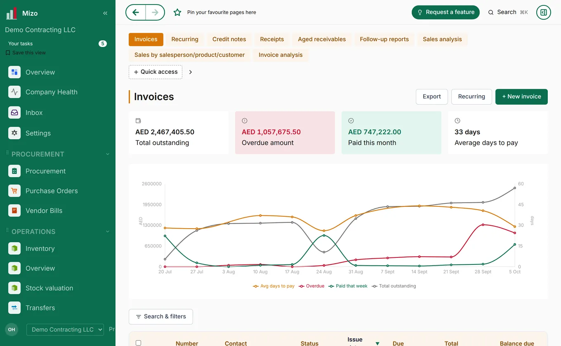The width and height of the screenshot is (561, 346).
Task: Toggle Paid that week legend series
Action: 348,286
